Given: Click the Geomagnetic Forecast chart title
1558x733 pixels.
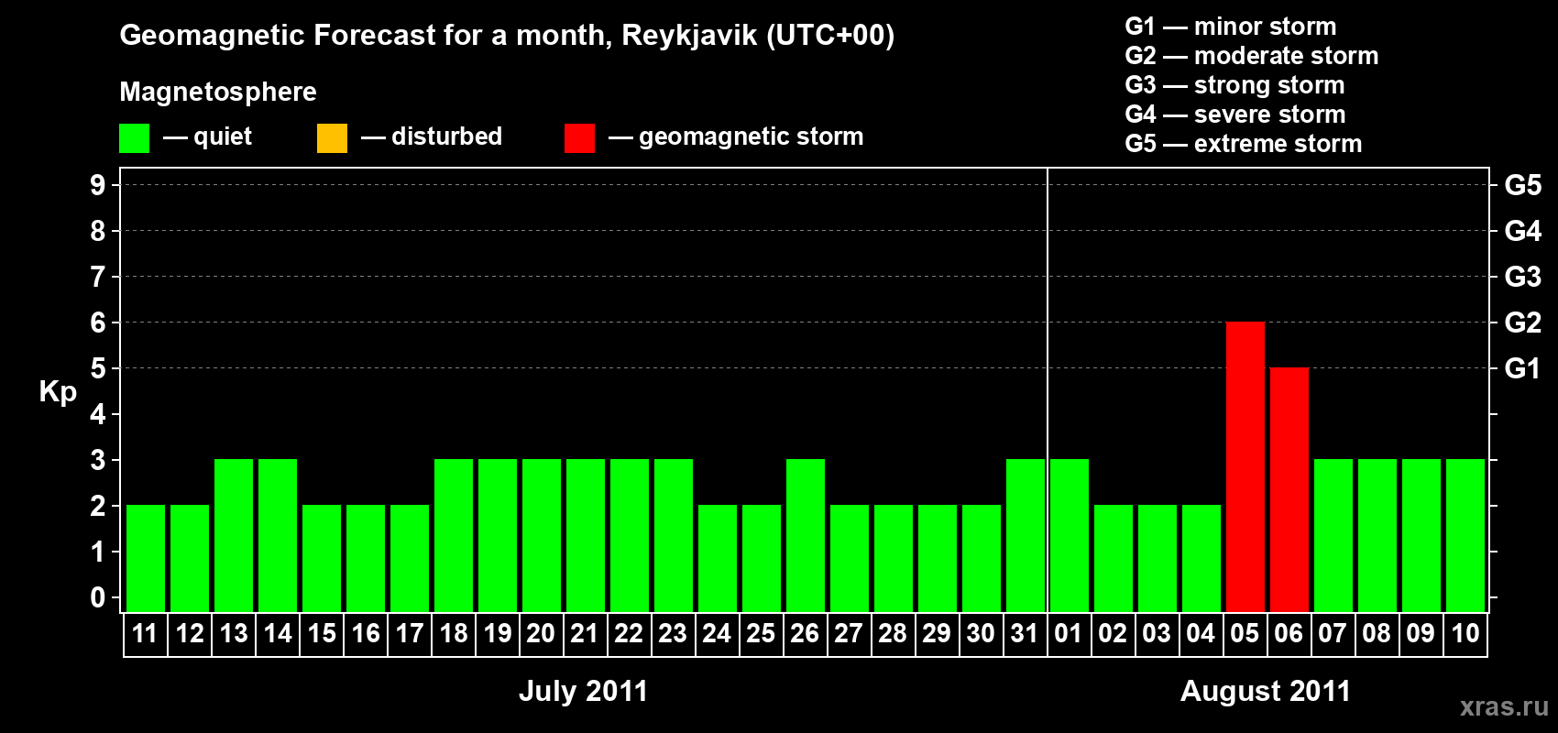Looking at the screenshot, I should tap(507, 36).
